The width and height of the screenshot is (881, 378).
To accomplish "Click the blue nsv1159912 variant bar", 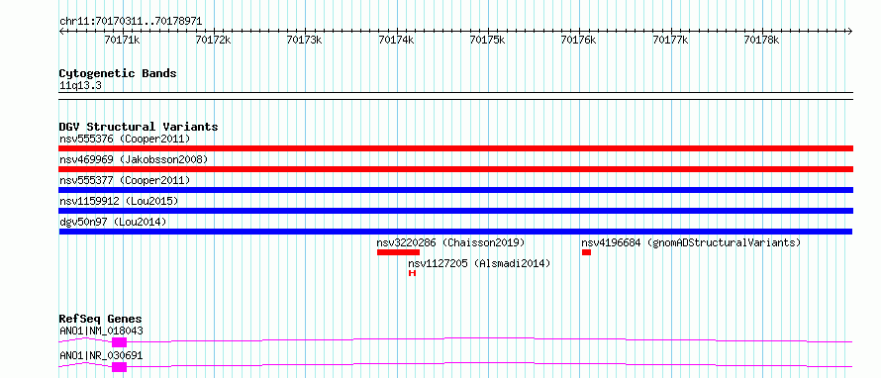I will pos(455,211).
